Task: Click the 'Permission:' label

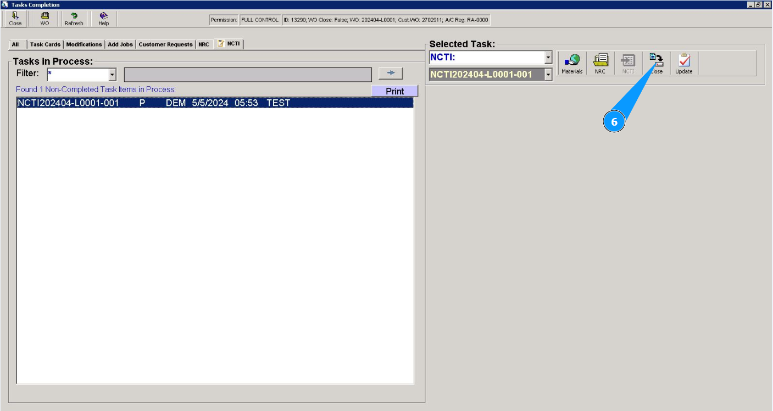Action: pos(224,20)
